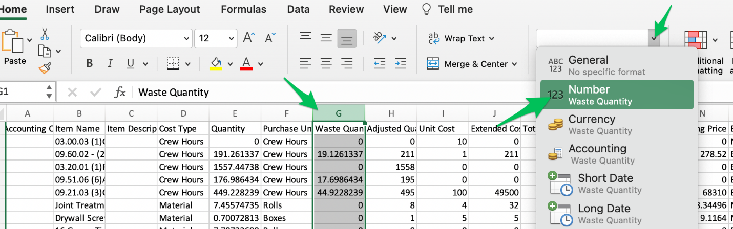
Task: Align text to middle
Action: pos(326,38)
